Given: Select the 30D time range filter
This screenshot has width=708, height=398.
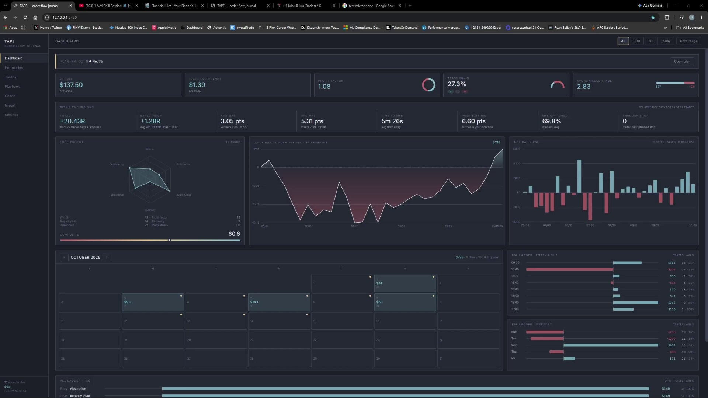Looking at the screenshot, I should tap(636, 41).
